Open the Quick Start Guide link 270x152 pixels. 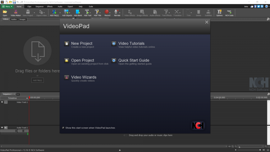tap(133, 60)
